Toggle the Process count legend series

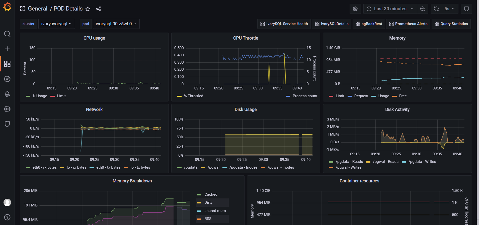tap(305, 96)
